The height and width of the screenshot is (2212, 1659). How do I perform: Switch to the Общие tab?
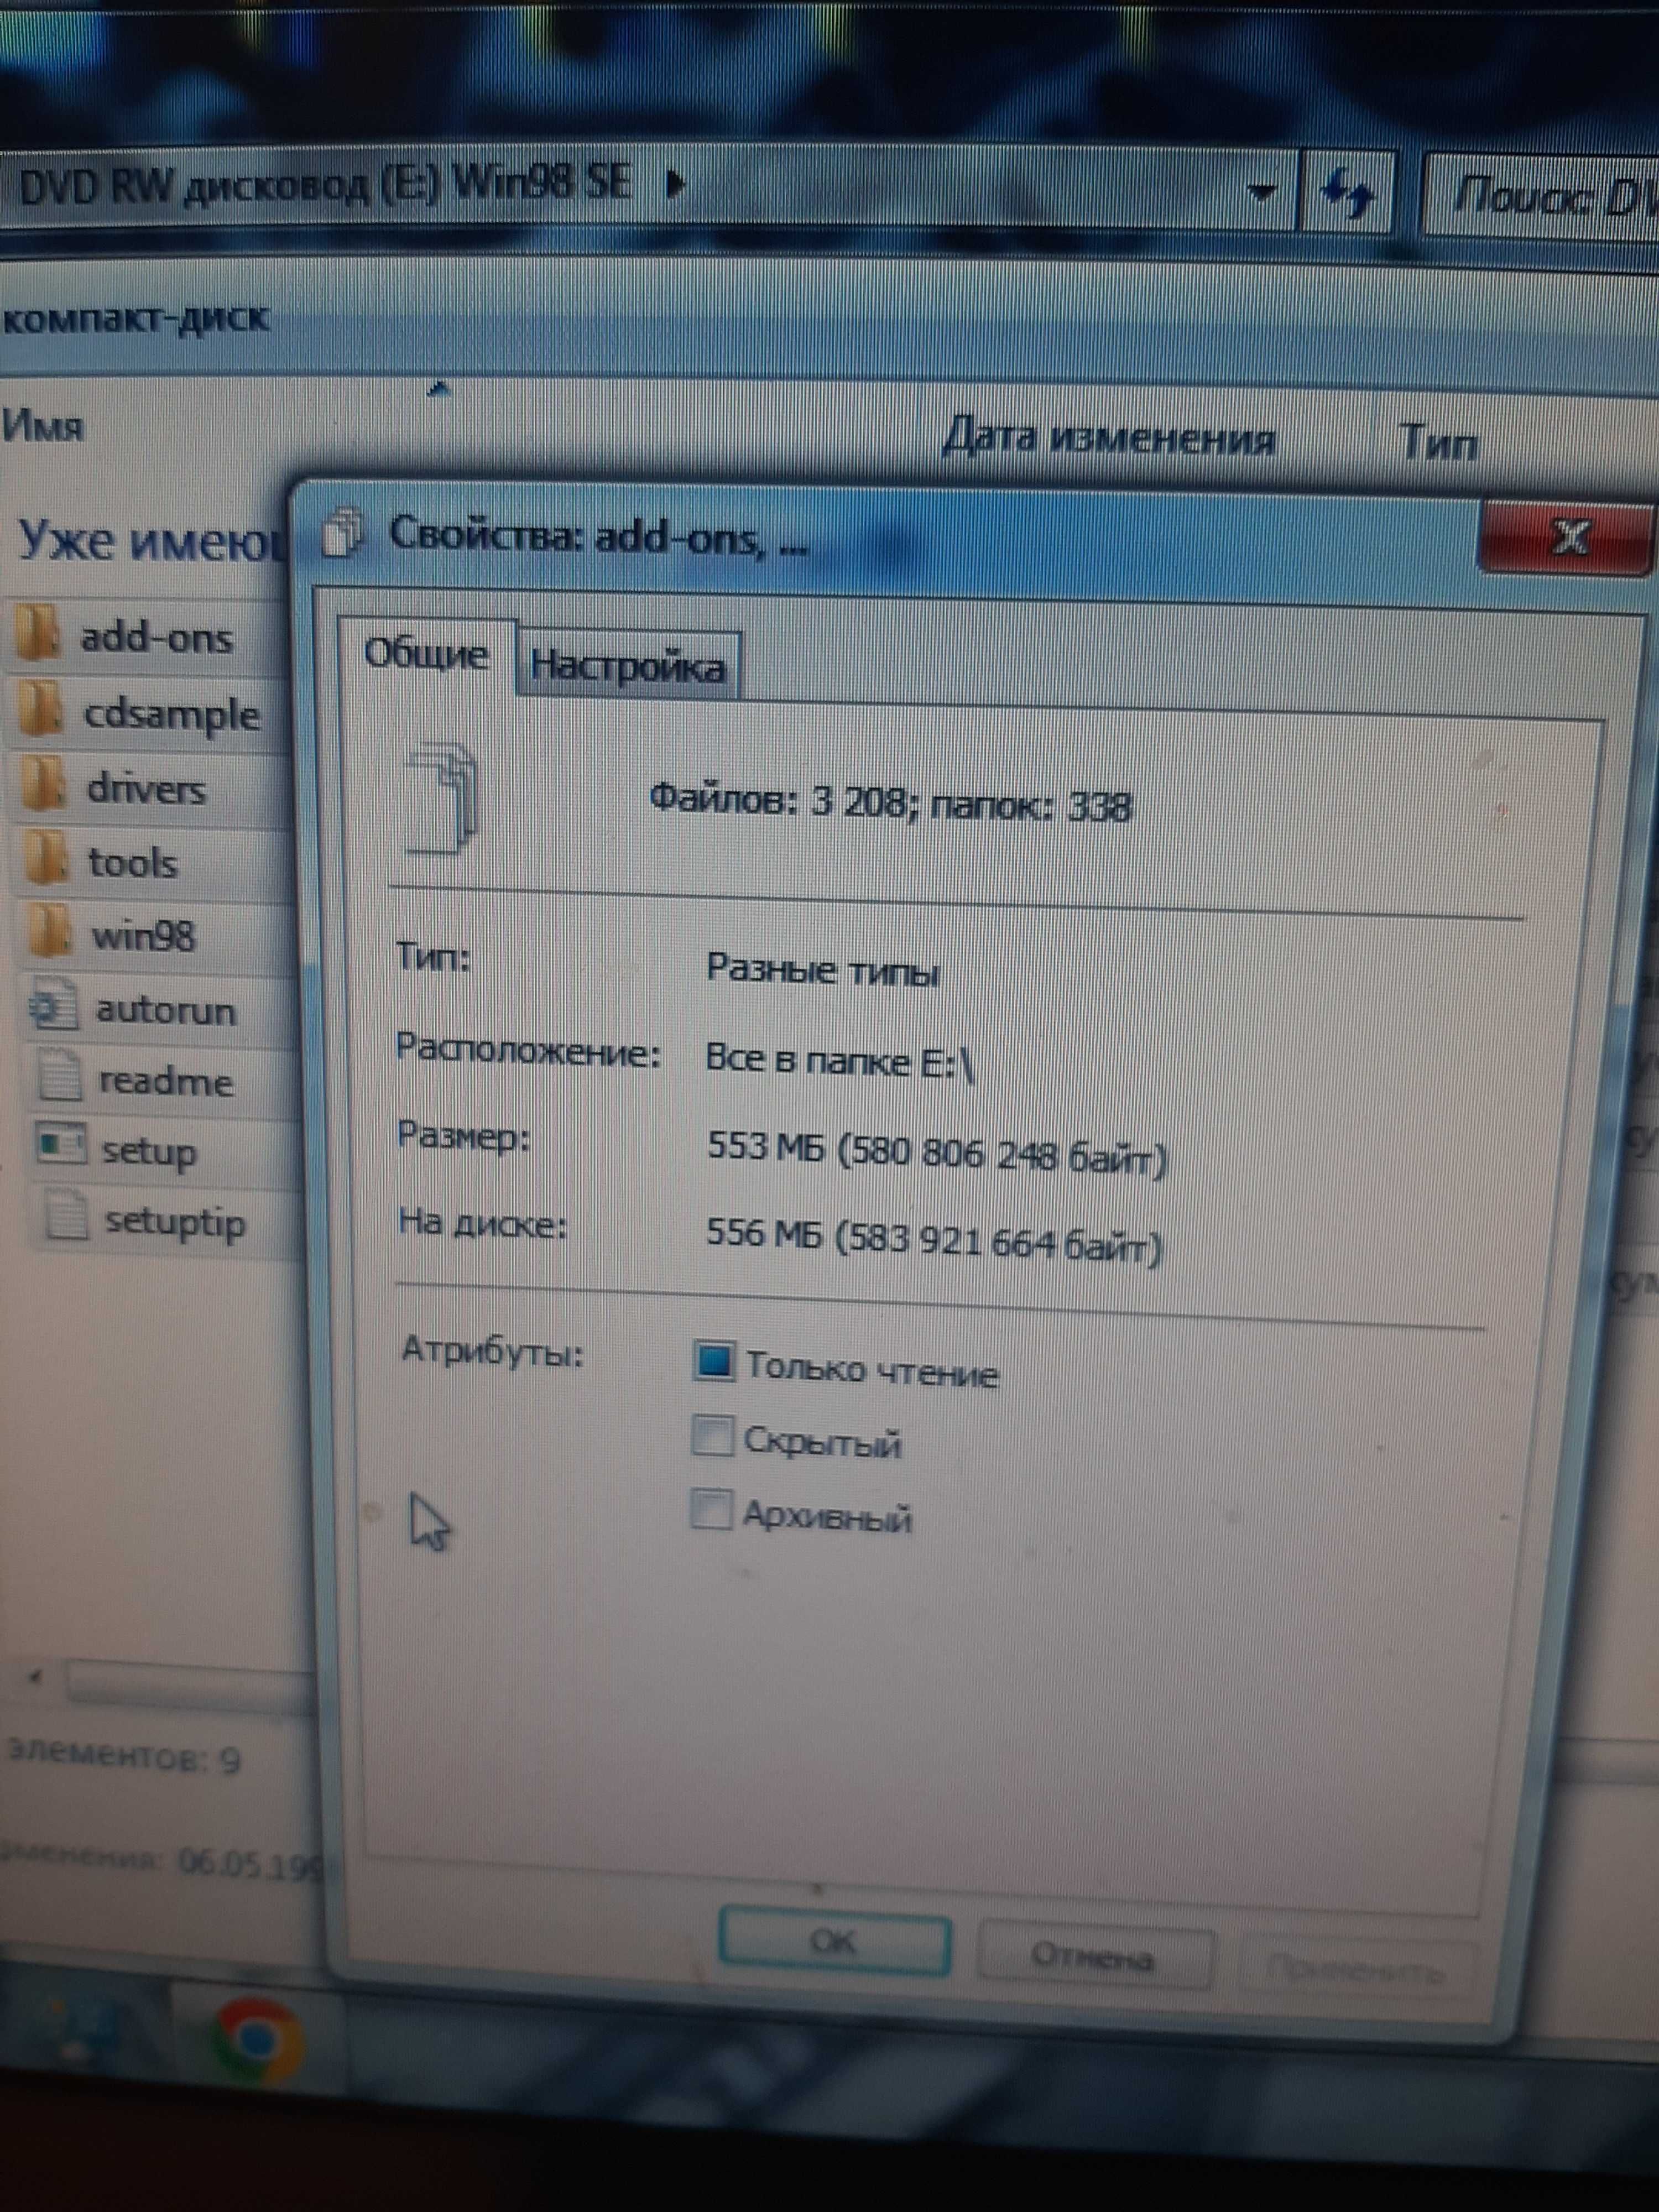tap(427, 655)
